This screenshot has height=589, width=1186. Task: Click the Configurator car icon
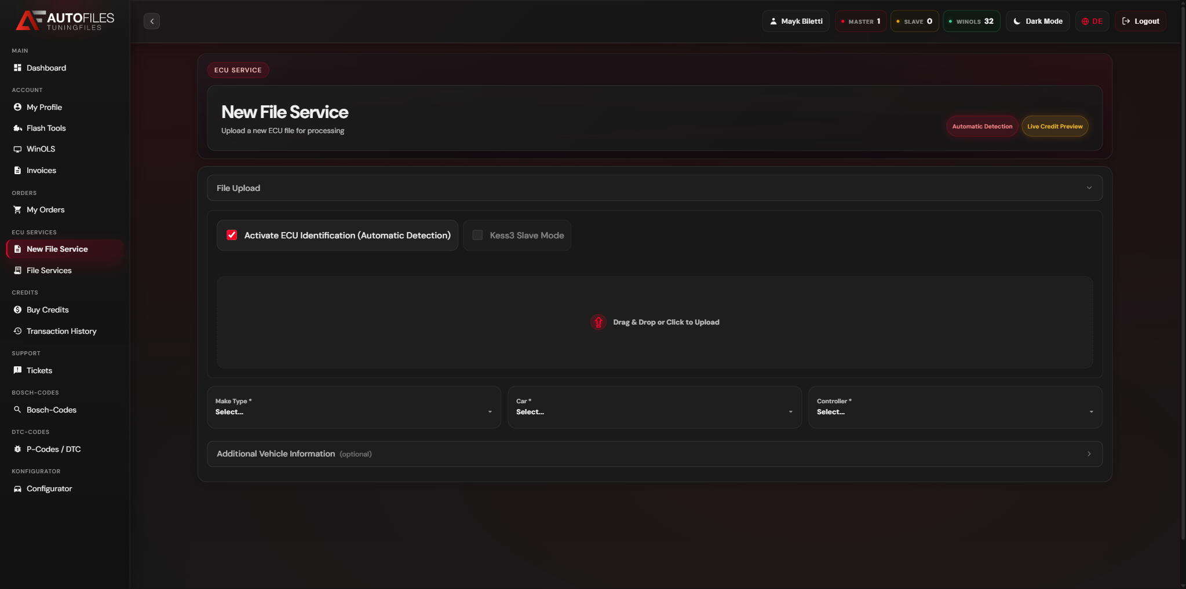[x=17, y=489]
